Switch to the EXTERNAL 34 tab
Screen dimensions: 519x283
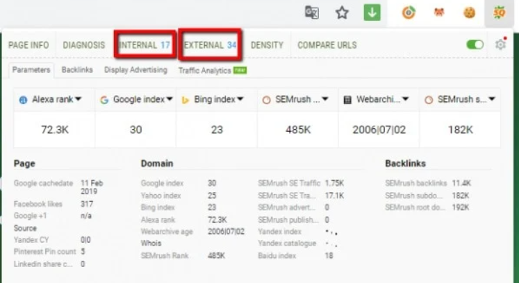211,45
